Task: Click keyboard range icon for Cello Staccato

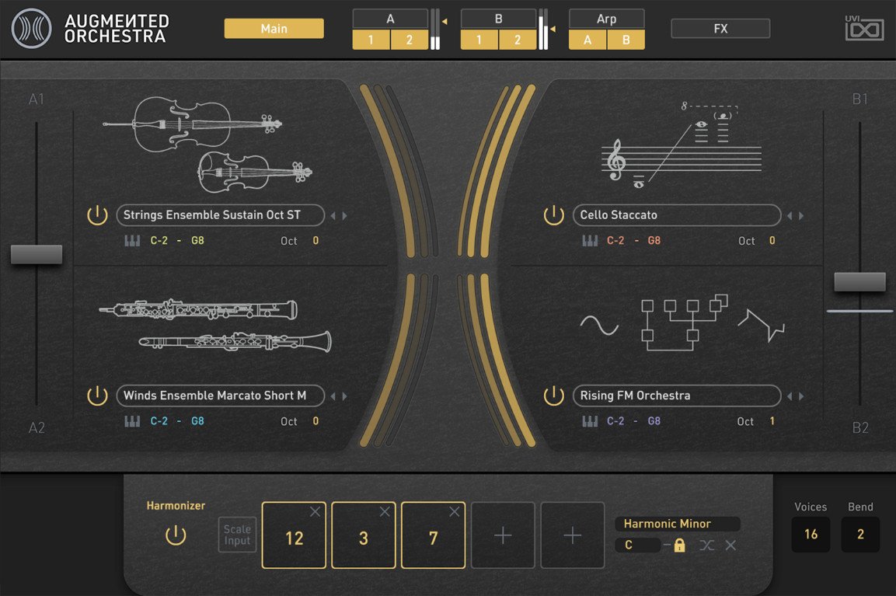Action: (x=590, y=241)
